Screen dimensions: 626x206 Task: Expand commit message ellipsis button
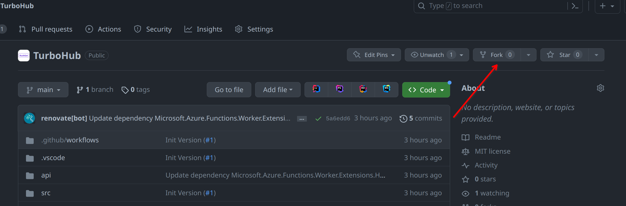pyautogui.click(x=302, y=119)
